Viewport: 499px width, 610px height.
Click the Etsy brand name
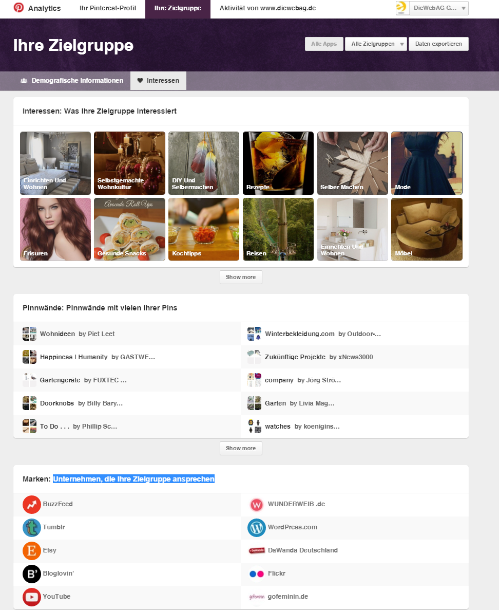(x=49, y=550)
